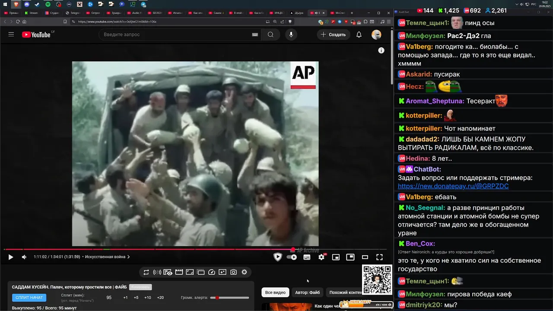This screenshot has height=311, width=553.
Task: Open the YouTube hamburger guide menu
Action: [x=11, y=35]
